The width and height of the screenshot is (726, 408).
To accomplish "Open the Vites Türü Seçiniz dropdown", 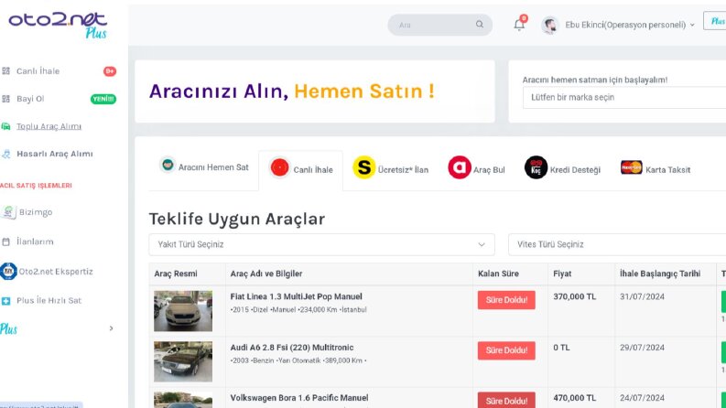I will (617, 244).
